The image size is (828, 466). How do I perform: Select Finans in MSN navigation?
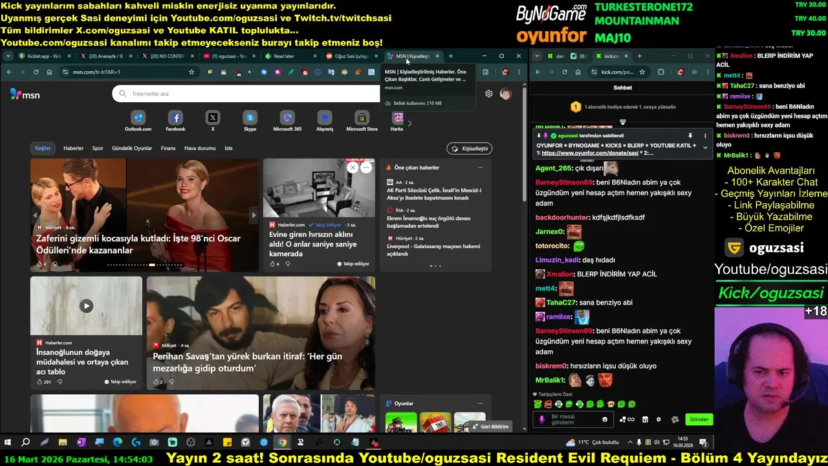pos(168,148)
